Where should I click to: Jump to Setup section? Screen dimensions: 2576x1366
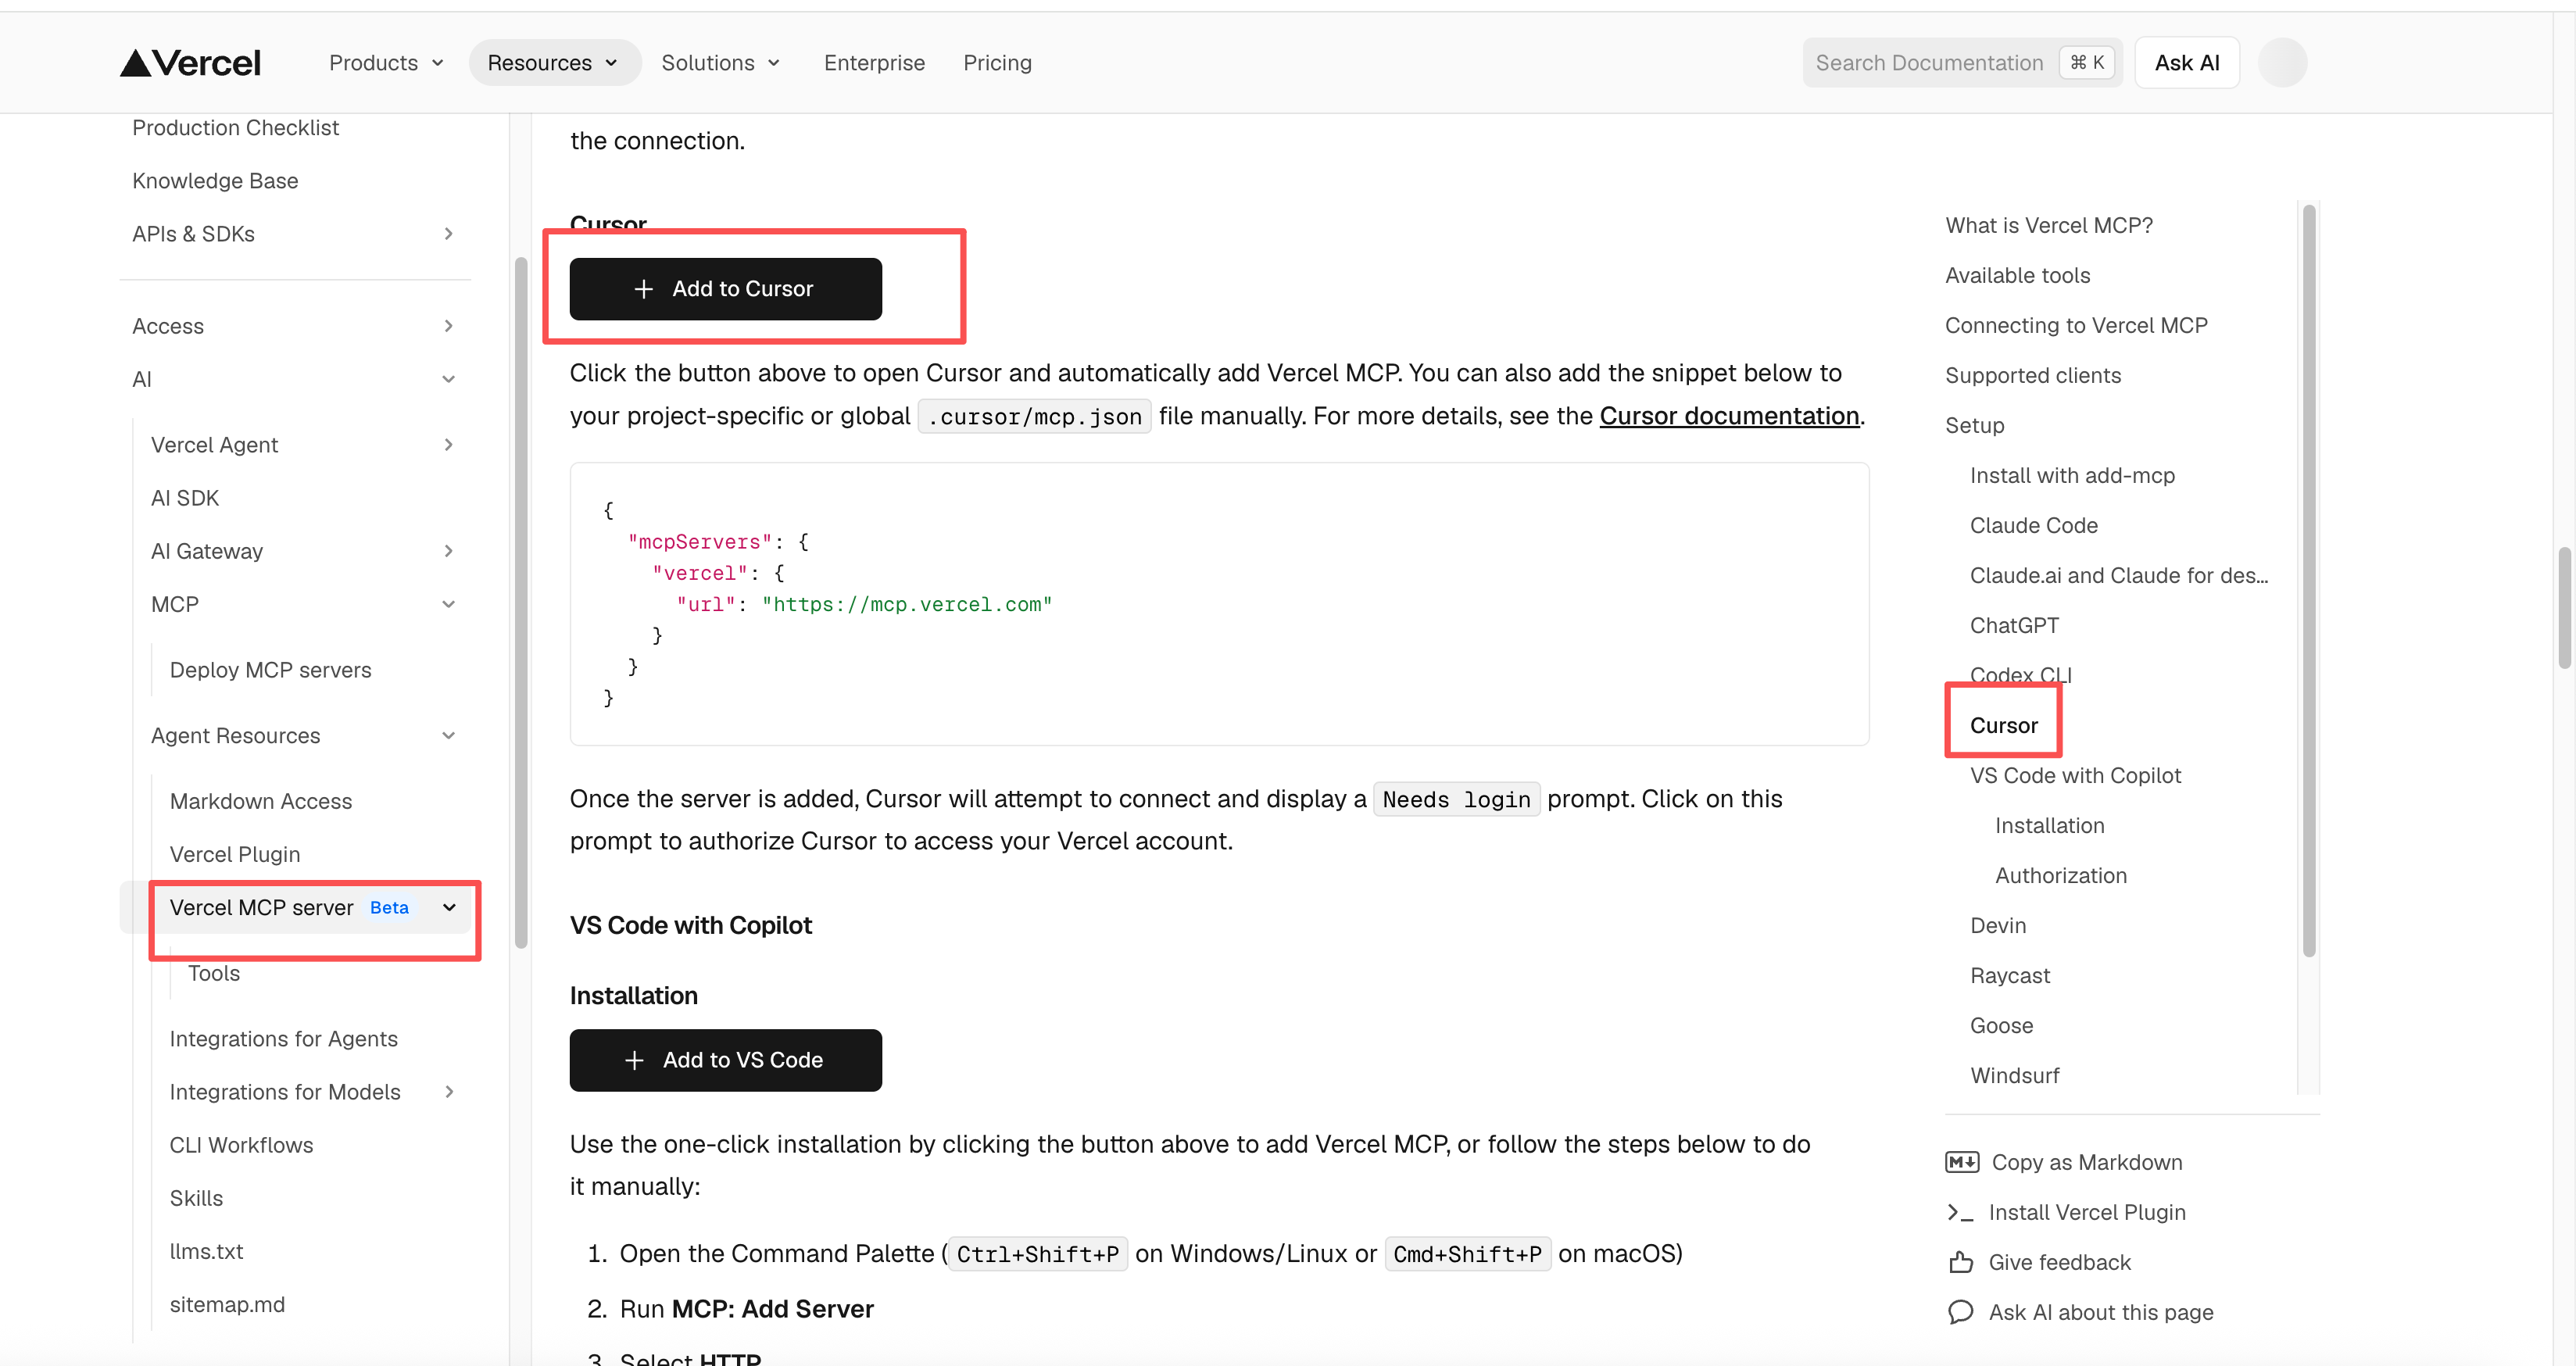point(1974,425)
